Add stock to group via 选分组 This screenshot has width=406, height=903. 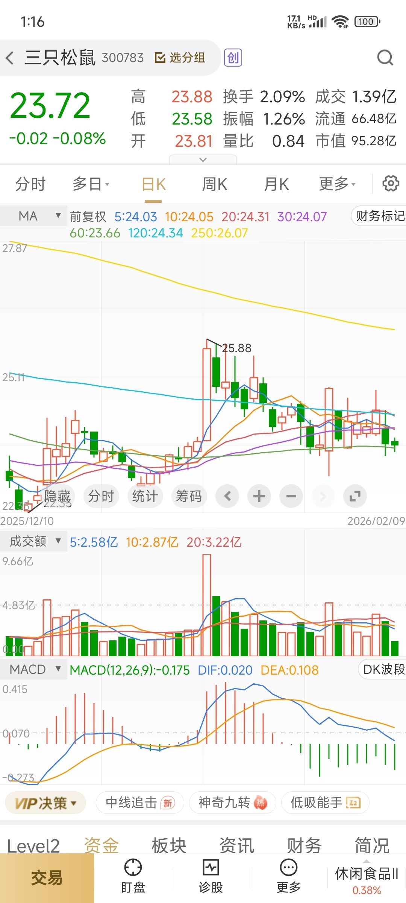(x=180, y=58)
